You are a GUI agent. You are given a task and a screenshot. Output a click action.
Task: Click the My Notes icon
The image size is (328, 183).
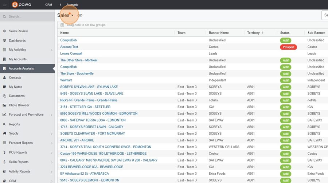[x=4, y=87]
